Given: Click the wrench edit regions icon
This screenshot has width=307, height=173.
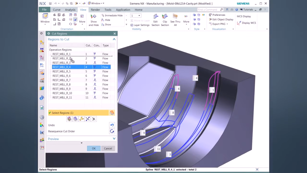Looking at the screenshot, I should pos(82,119).
